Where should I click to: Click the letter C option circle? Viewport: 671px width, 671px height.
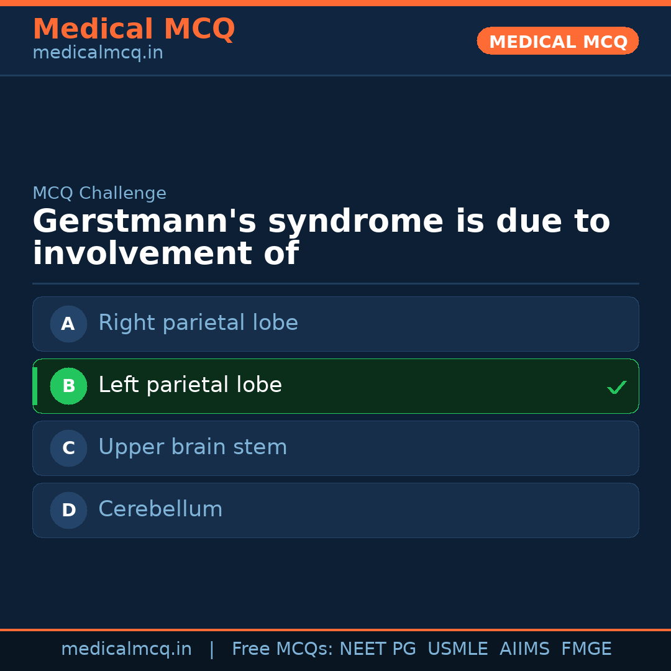[68, 448]
